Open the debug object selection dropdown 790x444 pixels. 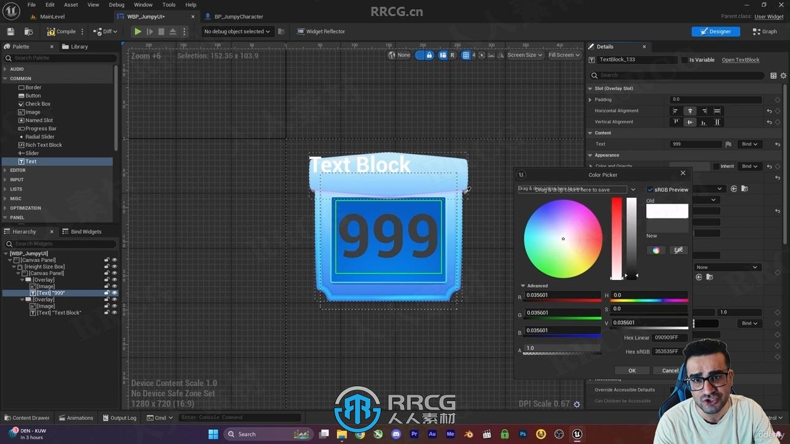click(x=237, y=31)
